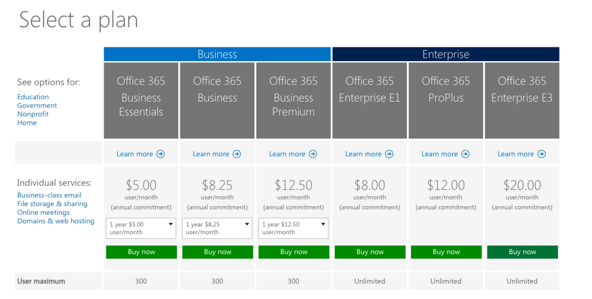Click the Office 365 Business Essentials tile
The height and width of the screenshot is (299, 592).
pos(141,100)
